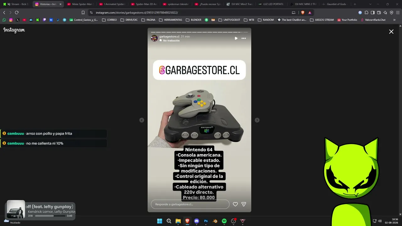Open Discord from the taskbar

[x=197, y=221]
